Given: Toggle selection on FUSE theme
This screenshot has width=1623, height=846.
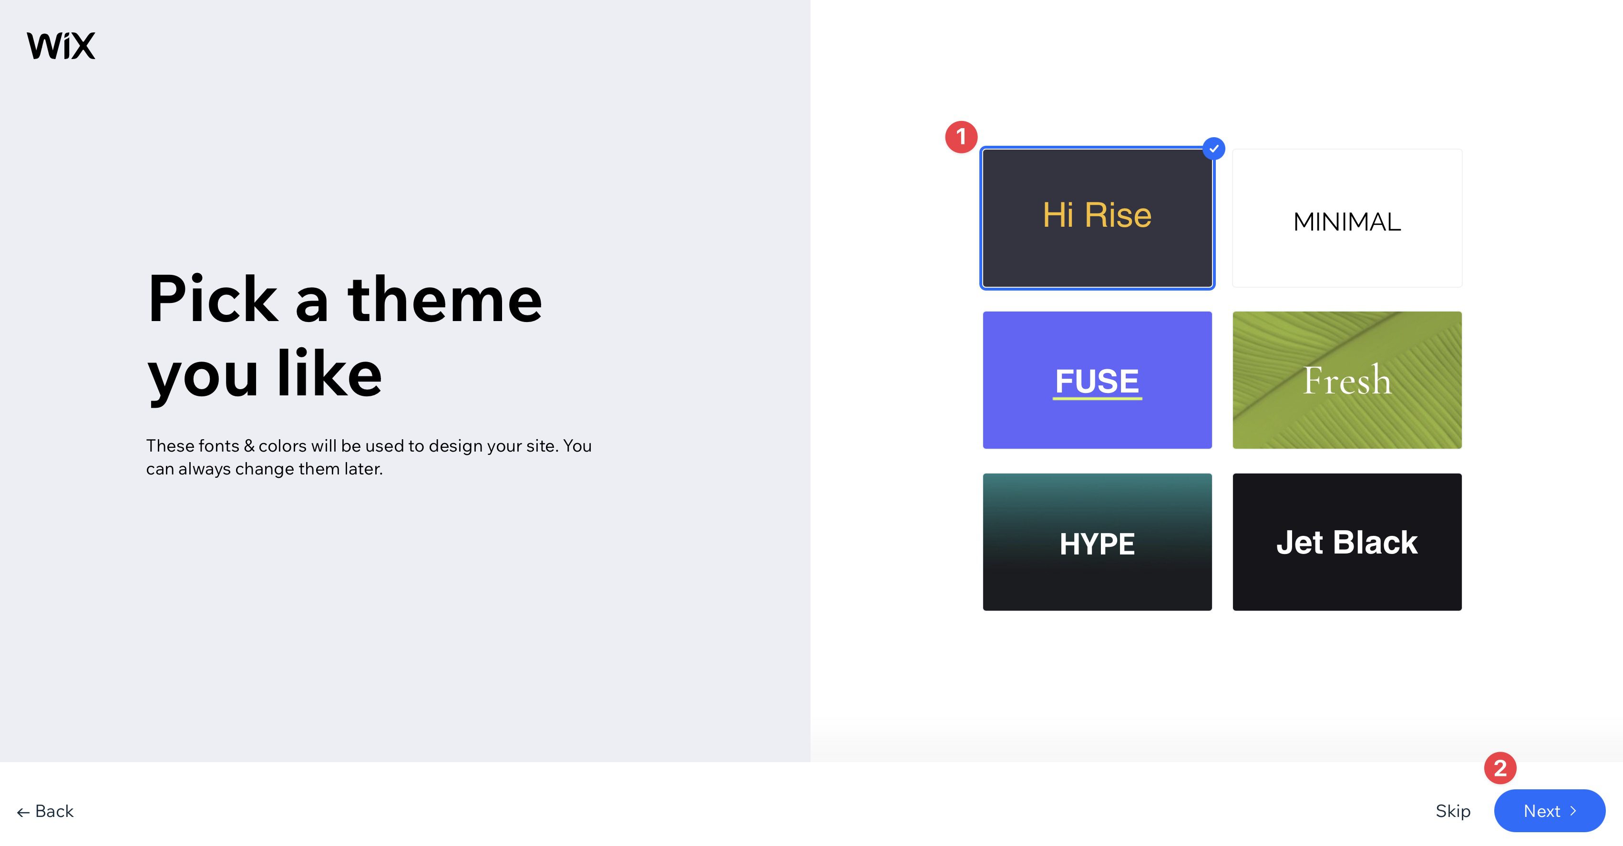Looking at the screenshot, I should click(x=1096, y=380).
